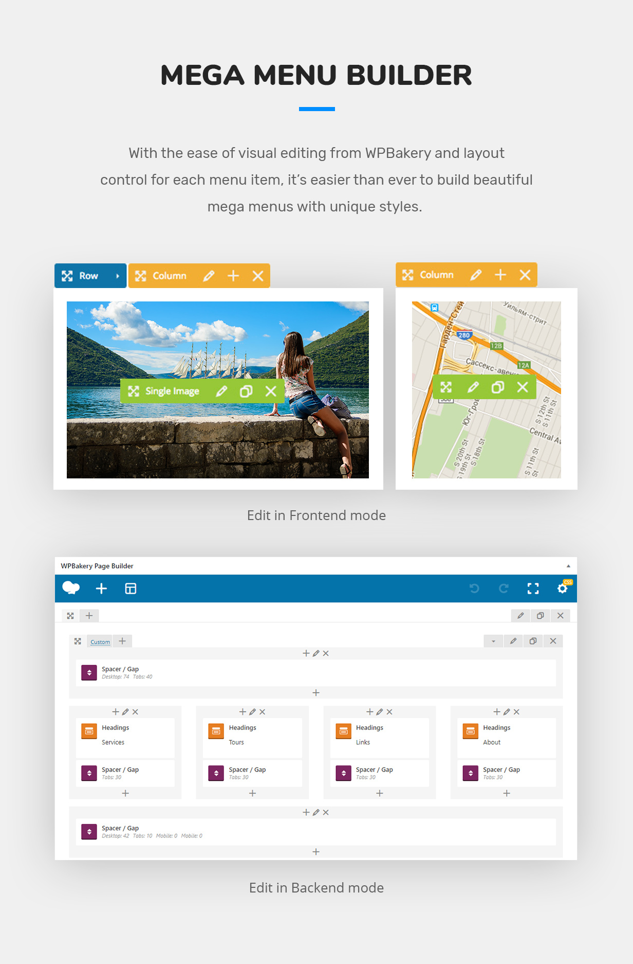Edit the inner row pencil button
The height and width of the screenshot is (964, 633).
tap(513, 641)
